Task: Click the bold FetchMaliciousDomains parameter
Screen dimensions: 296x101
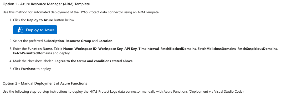Action: pyautogui.click(x=217, y=49)
